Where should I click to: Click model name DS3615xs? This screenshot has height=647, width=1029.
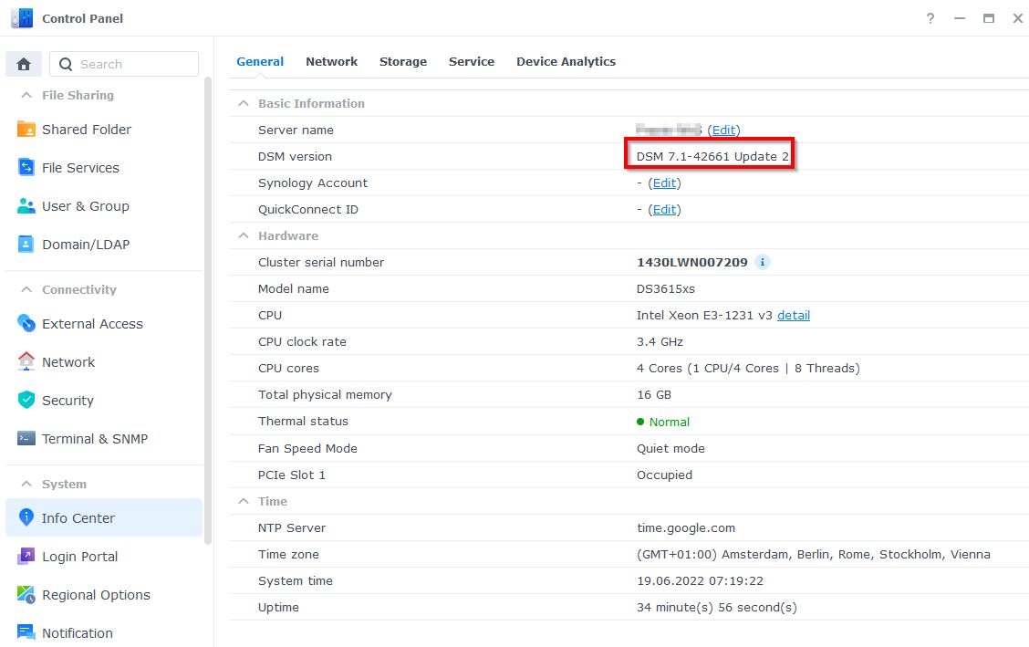pyautogui.click(x=665, y=288)
